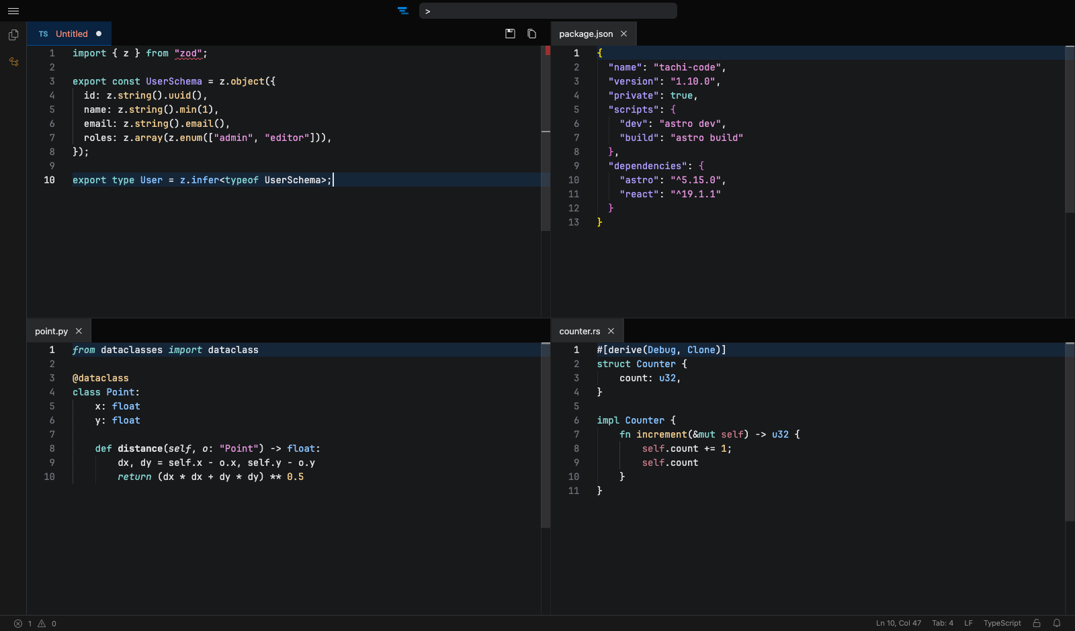
Task: Click the #[derive(Debug, Clone)] attribute line
Action: pyautogui.click(x=662, y=350)
